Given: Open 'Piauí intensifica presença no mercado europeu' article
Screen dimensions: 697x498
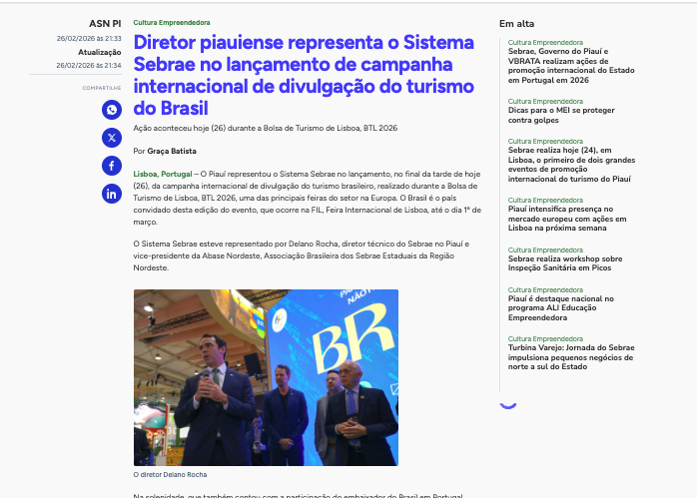Looking at the screenshot, I should (x=567, y=219).
